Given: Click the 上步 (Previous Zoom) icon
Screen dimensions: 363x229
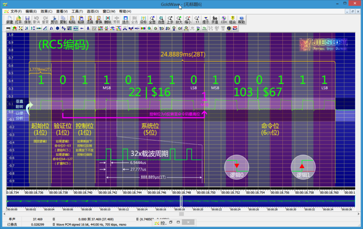Looking at the screenshot, I should click(x=170, y=20).
